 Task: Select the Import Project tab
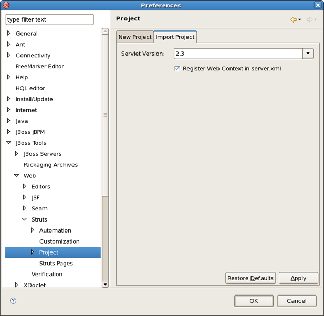coord(175,37)
